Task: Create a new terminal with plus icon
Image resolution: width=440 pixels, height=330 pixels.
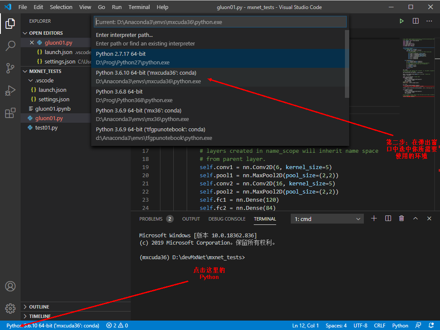Action: pyautogui.click(x=374, y=218)
